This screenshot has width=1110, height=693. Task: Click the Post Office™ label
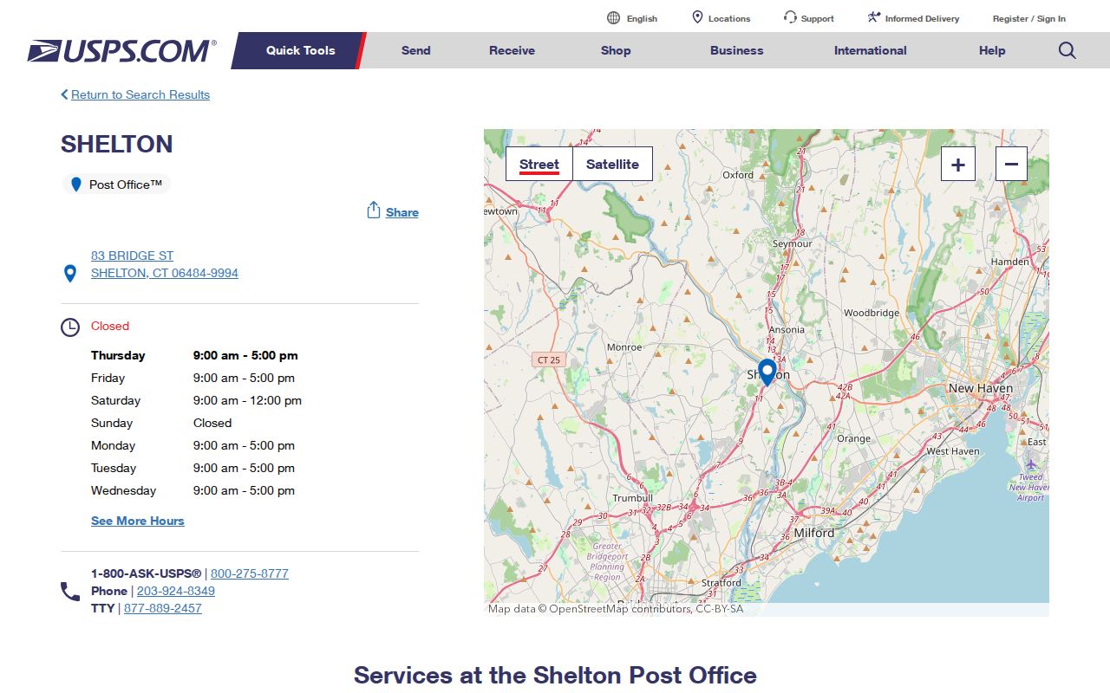(x=126, y=185)
